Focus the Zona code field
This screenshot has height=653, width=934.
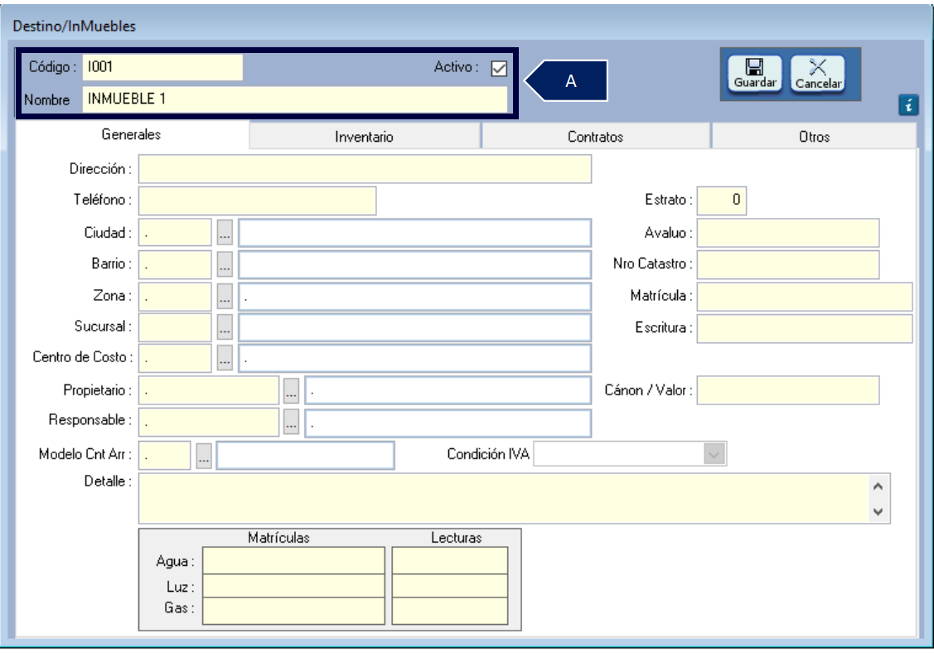click(175, 296)
